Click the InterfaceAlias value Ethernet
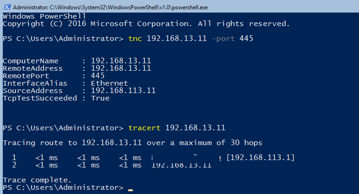The width and height of the screenshot is (359, 194). pos(110,83)
